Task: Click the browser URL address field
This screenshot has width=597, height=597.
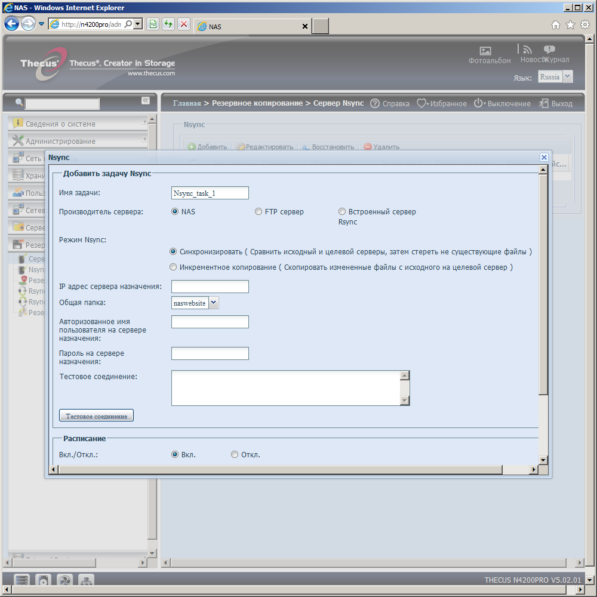Action: (x=91, y=24)
